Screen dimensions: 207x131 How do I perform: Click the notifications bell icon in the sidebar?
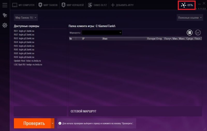pyautogui.click(x=5, y=15)
